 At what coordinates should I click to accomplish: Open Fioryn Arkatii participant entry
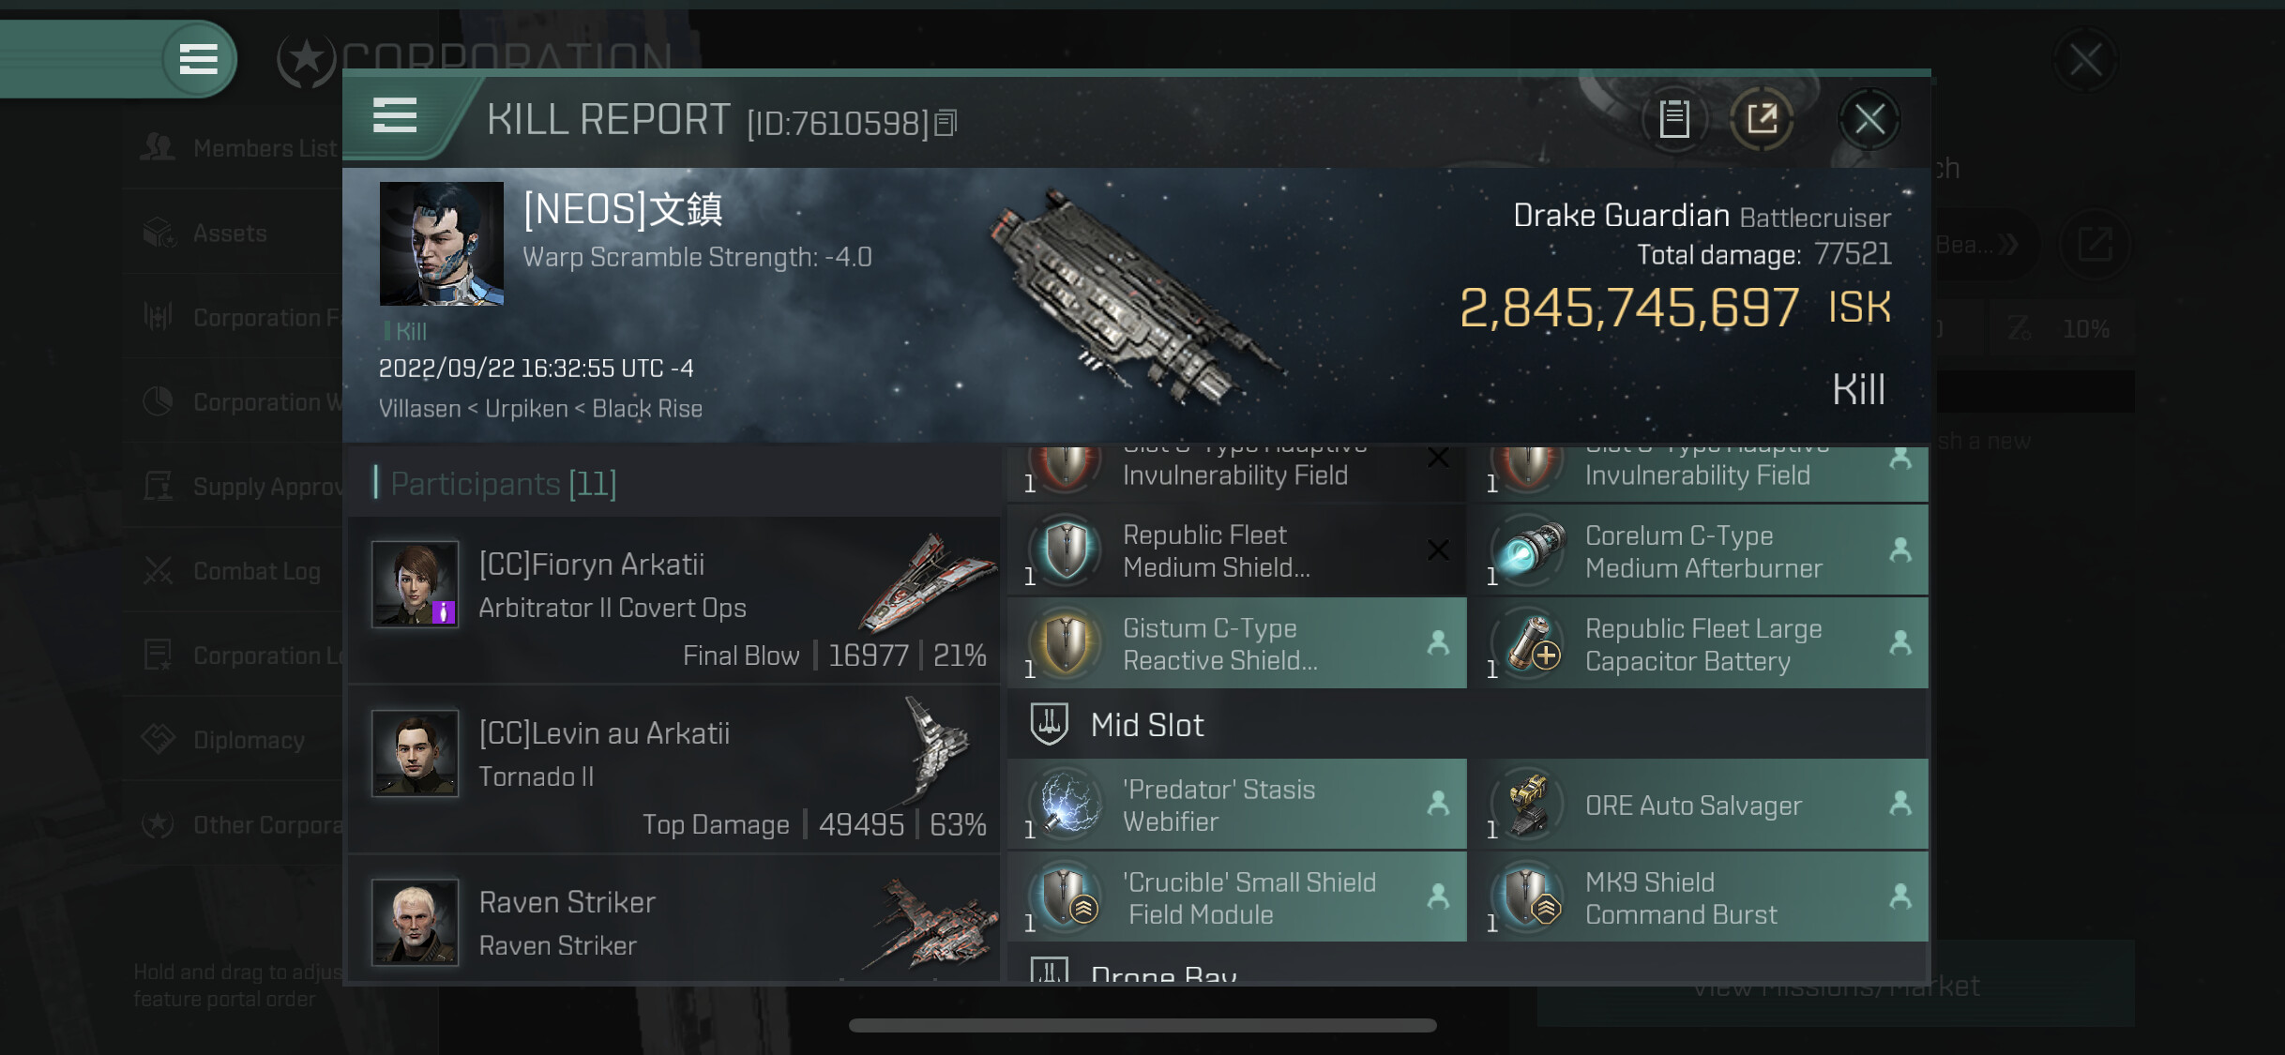[673, 600]
